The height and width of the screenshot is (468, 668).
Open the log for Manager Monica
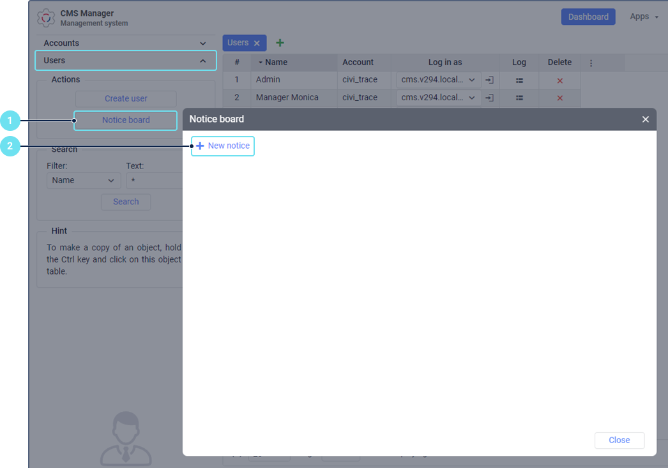pyautogui.click(x=519, y=98)
